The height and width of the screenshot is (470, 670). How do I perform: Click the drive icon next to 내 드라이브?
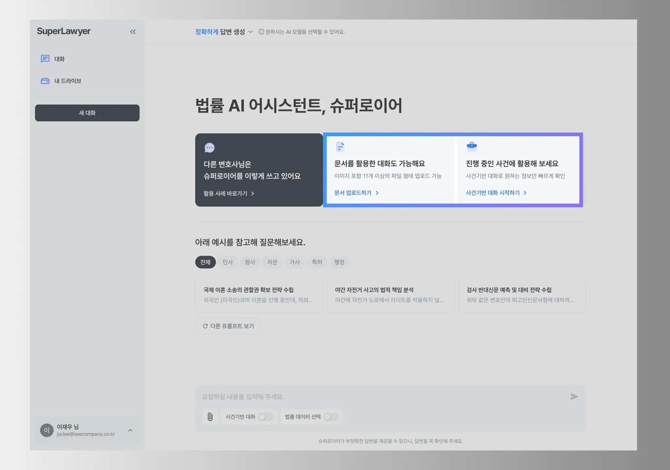(x=45, y=81)
